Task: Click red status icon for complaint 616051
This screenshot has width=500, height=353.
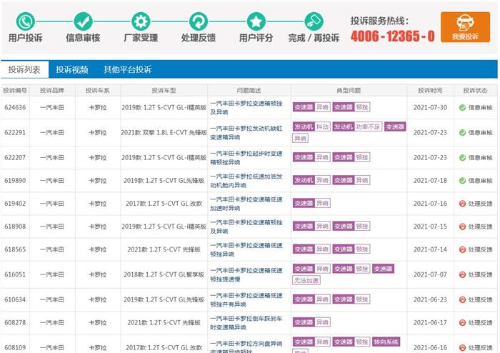Action: point(462,274)
